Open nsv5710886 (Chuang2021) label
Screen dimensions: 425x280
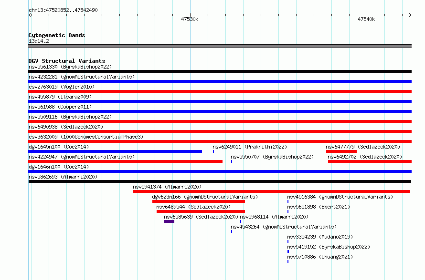(x=320, y=257)
